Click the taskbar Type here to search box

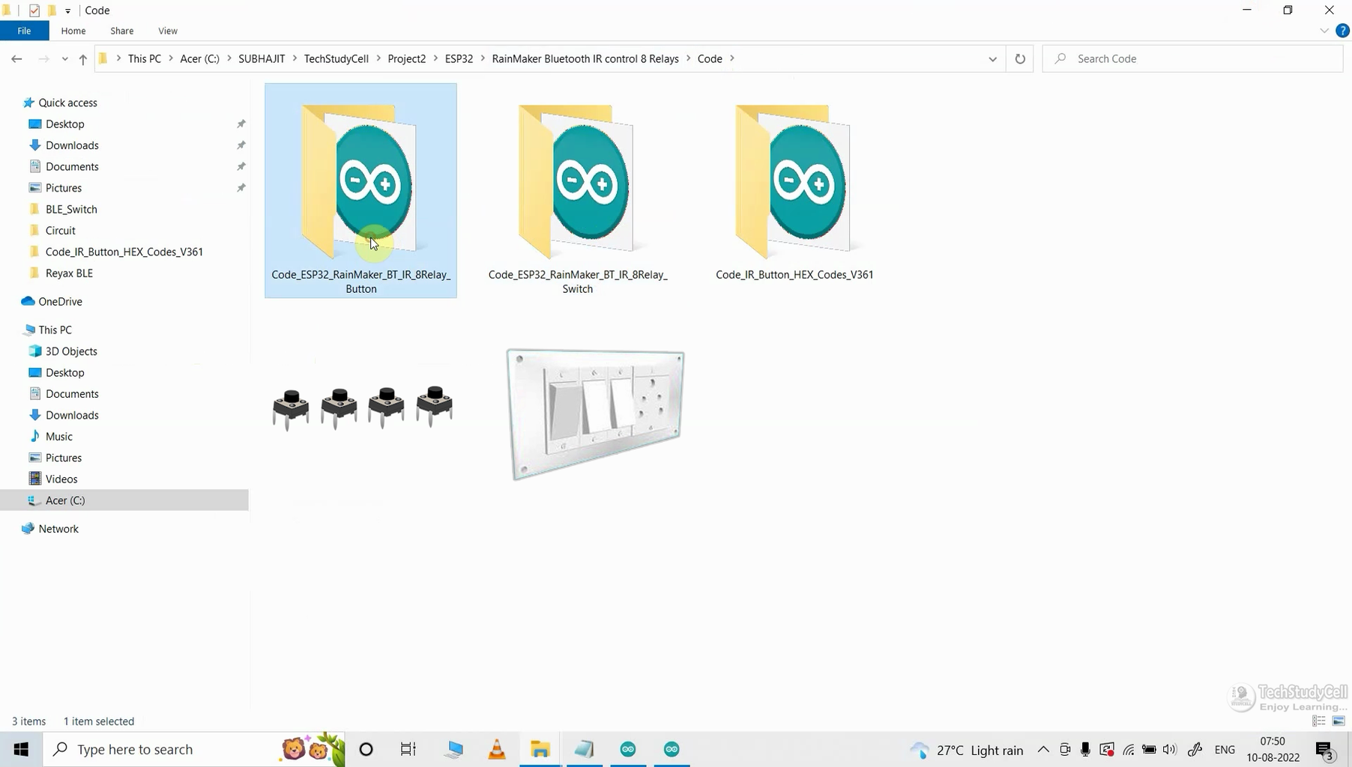193,749
